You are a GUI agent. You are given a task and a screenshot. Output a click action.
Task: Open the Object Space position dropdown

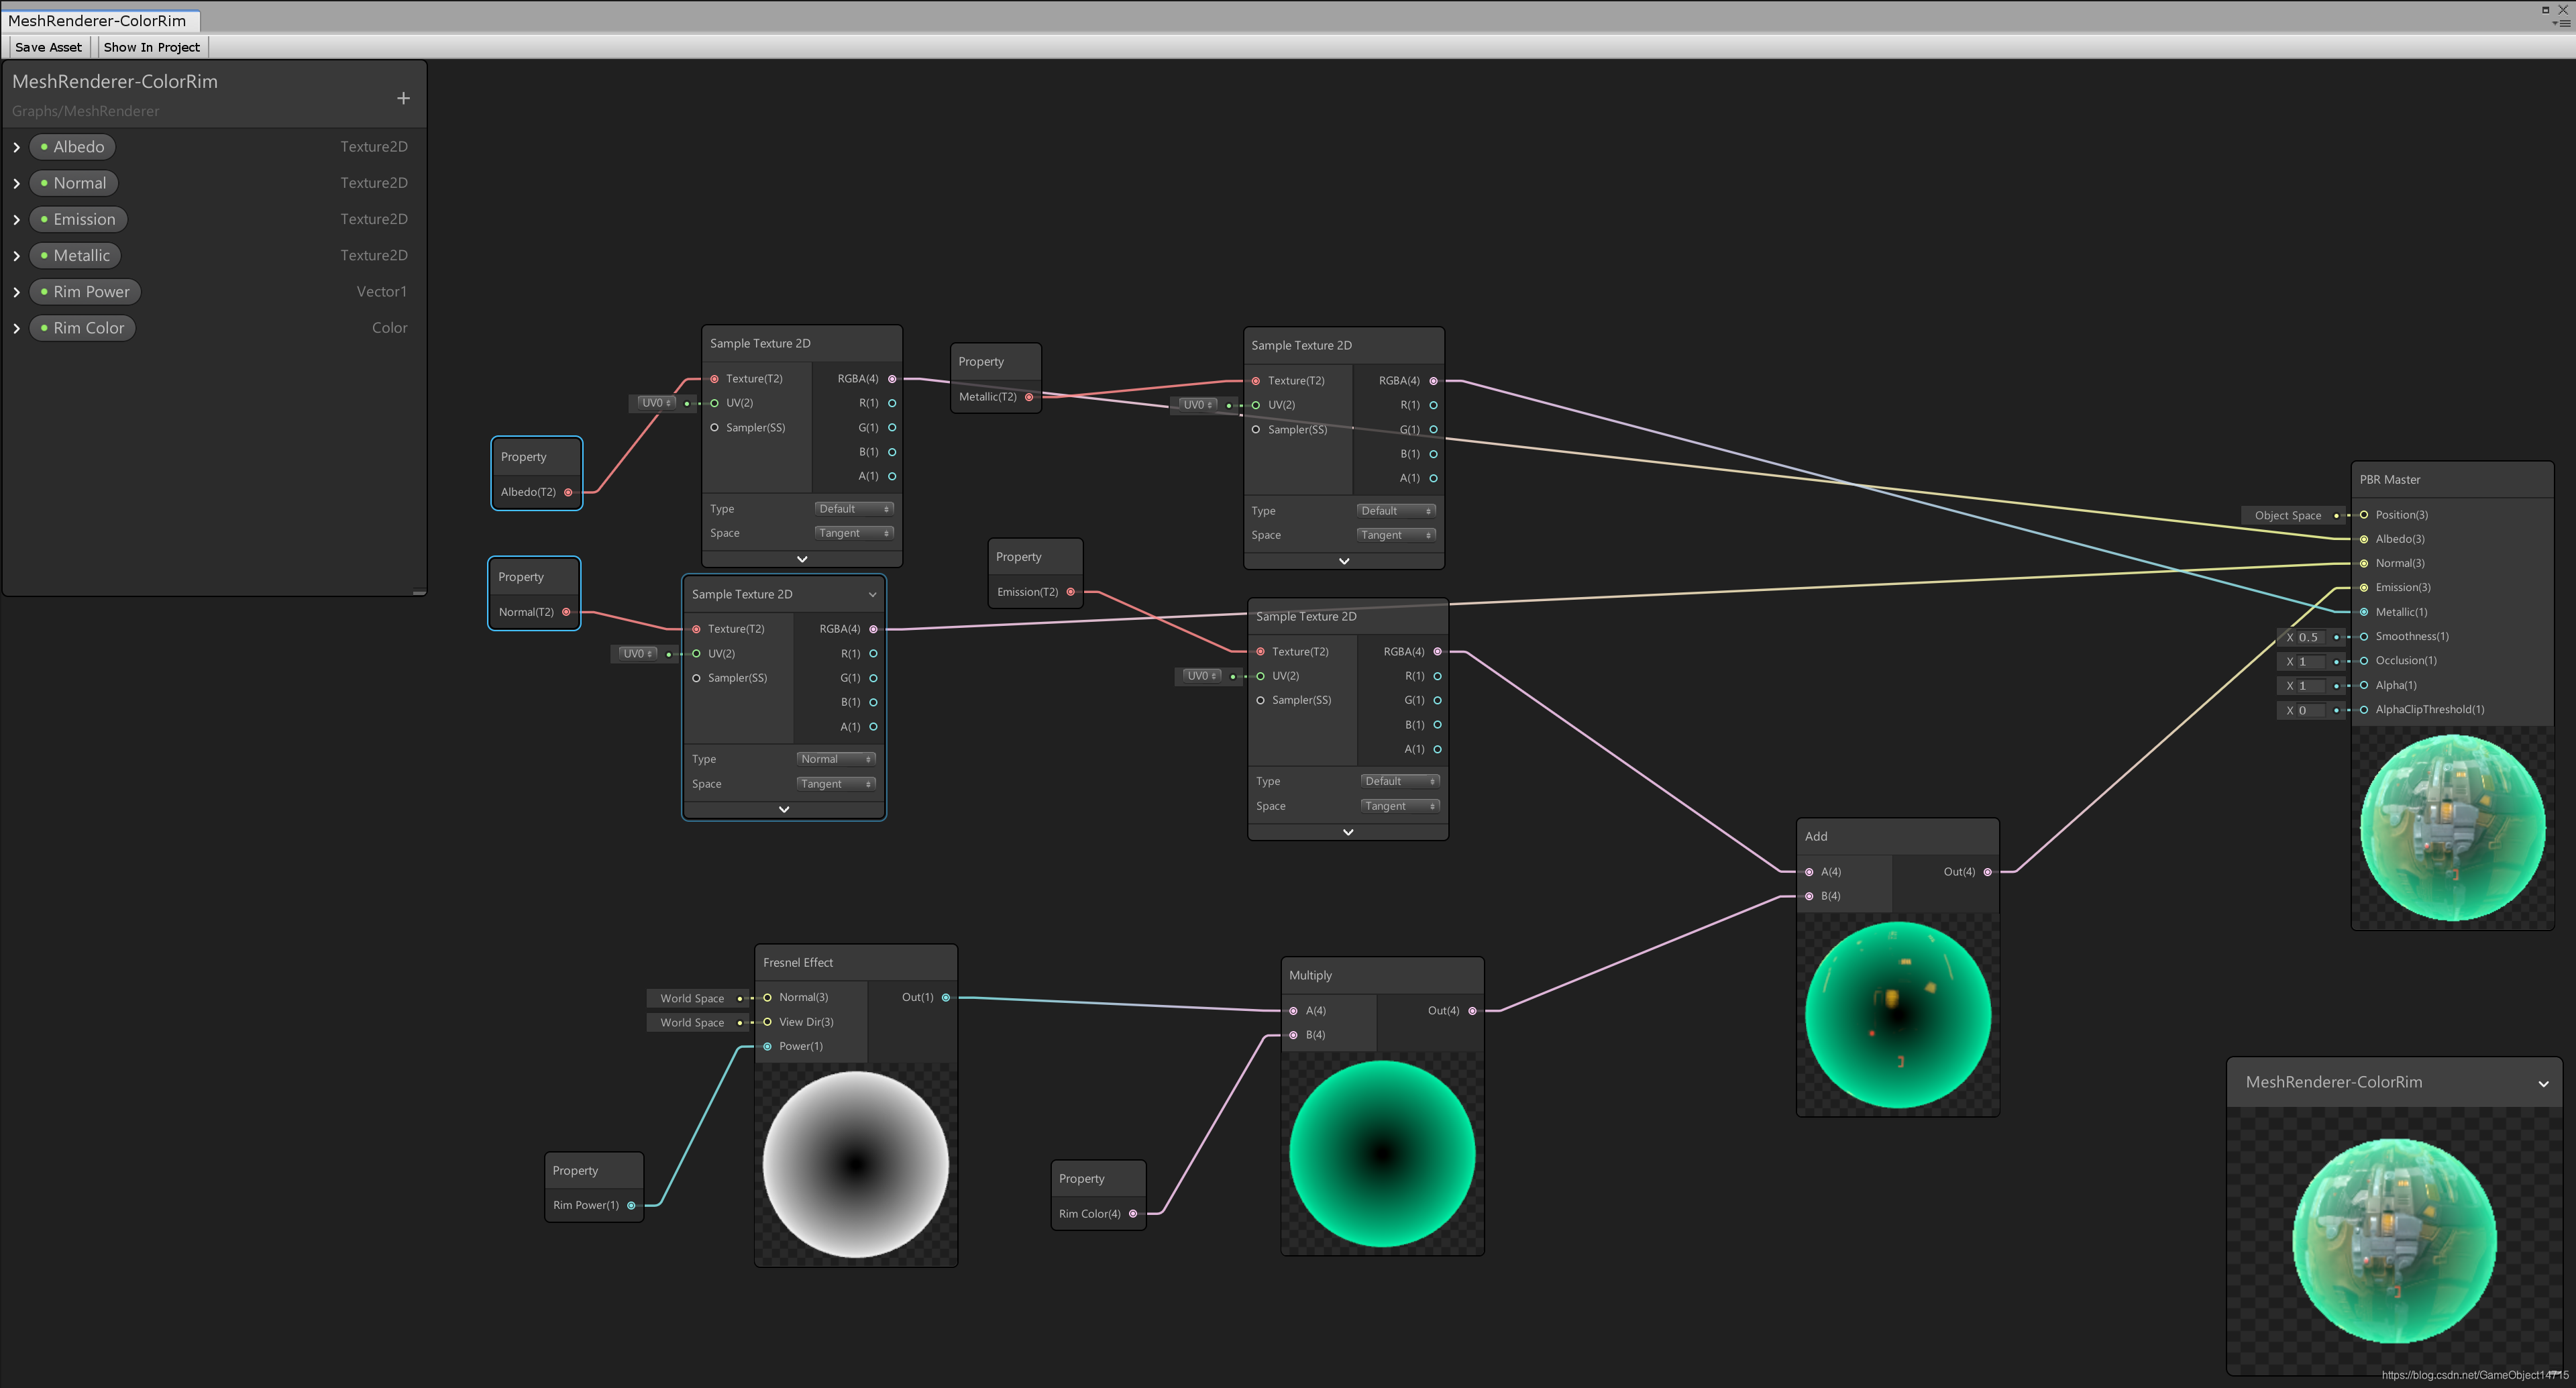(x=2288, y=515)
